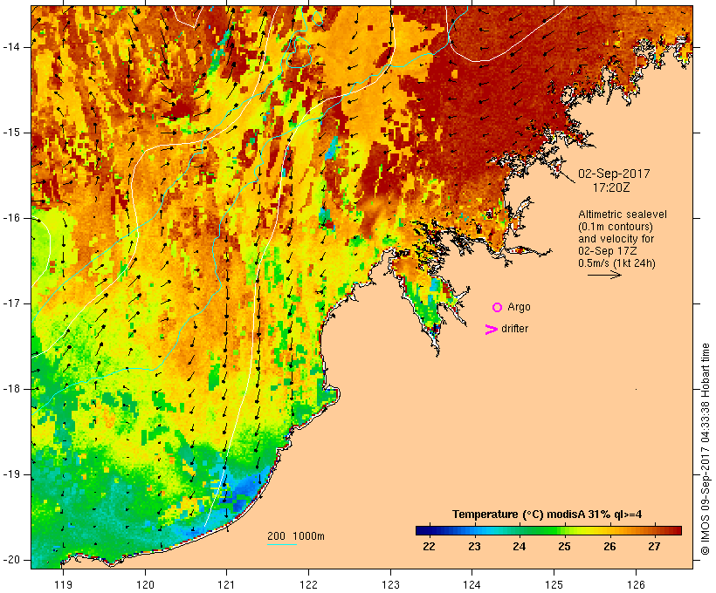
Task: Click the latitude axis label '-19'
Action: coord(11,475)
